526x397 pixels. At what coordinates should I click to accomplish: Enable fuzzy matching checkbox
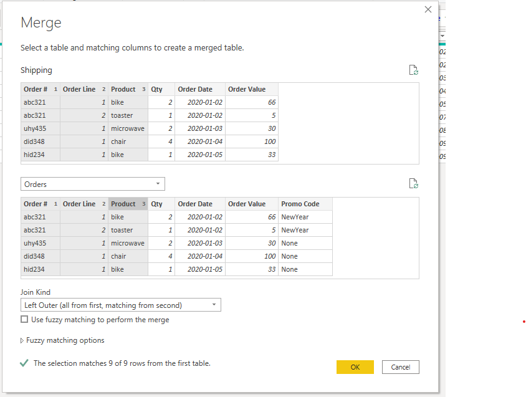[x=24, y=319]
